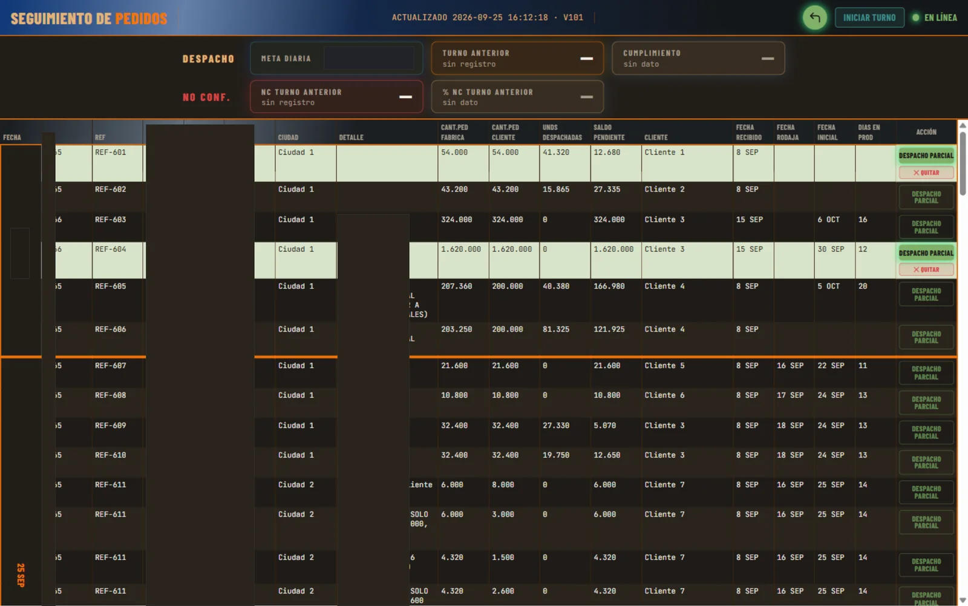This screenshot has width=968, height=606.
Task: Click the Seguimiento de Pedidos title
Action: coord(89,18)
